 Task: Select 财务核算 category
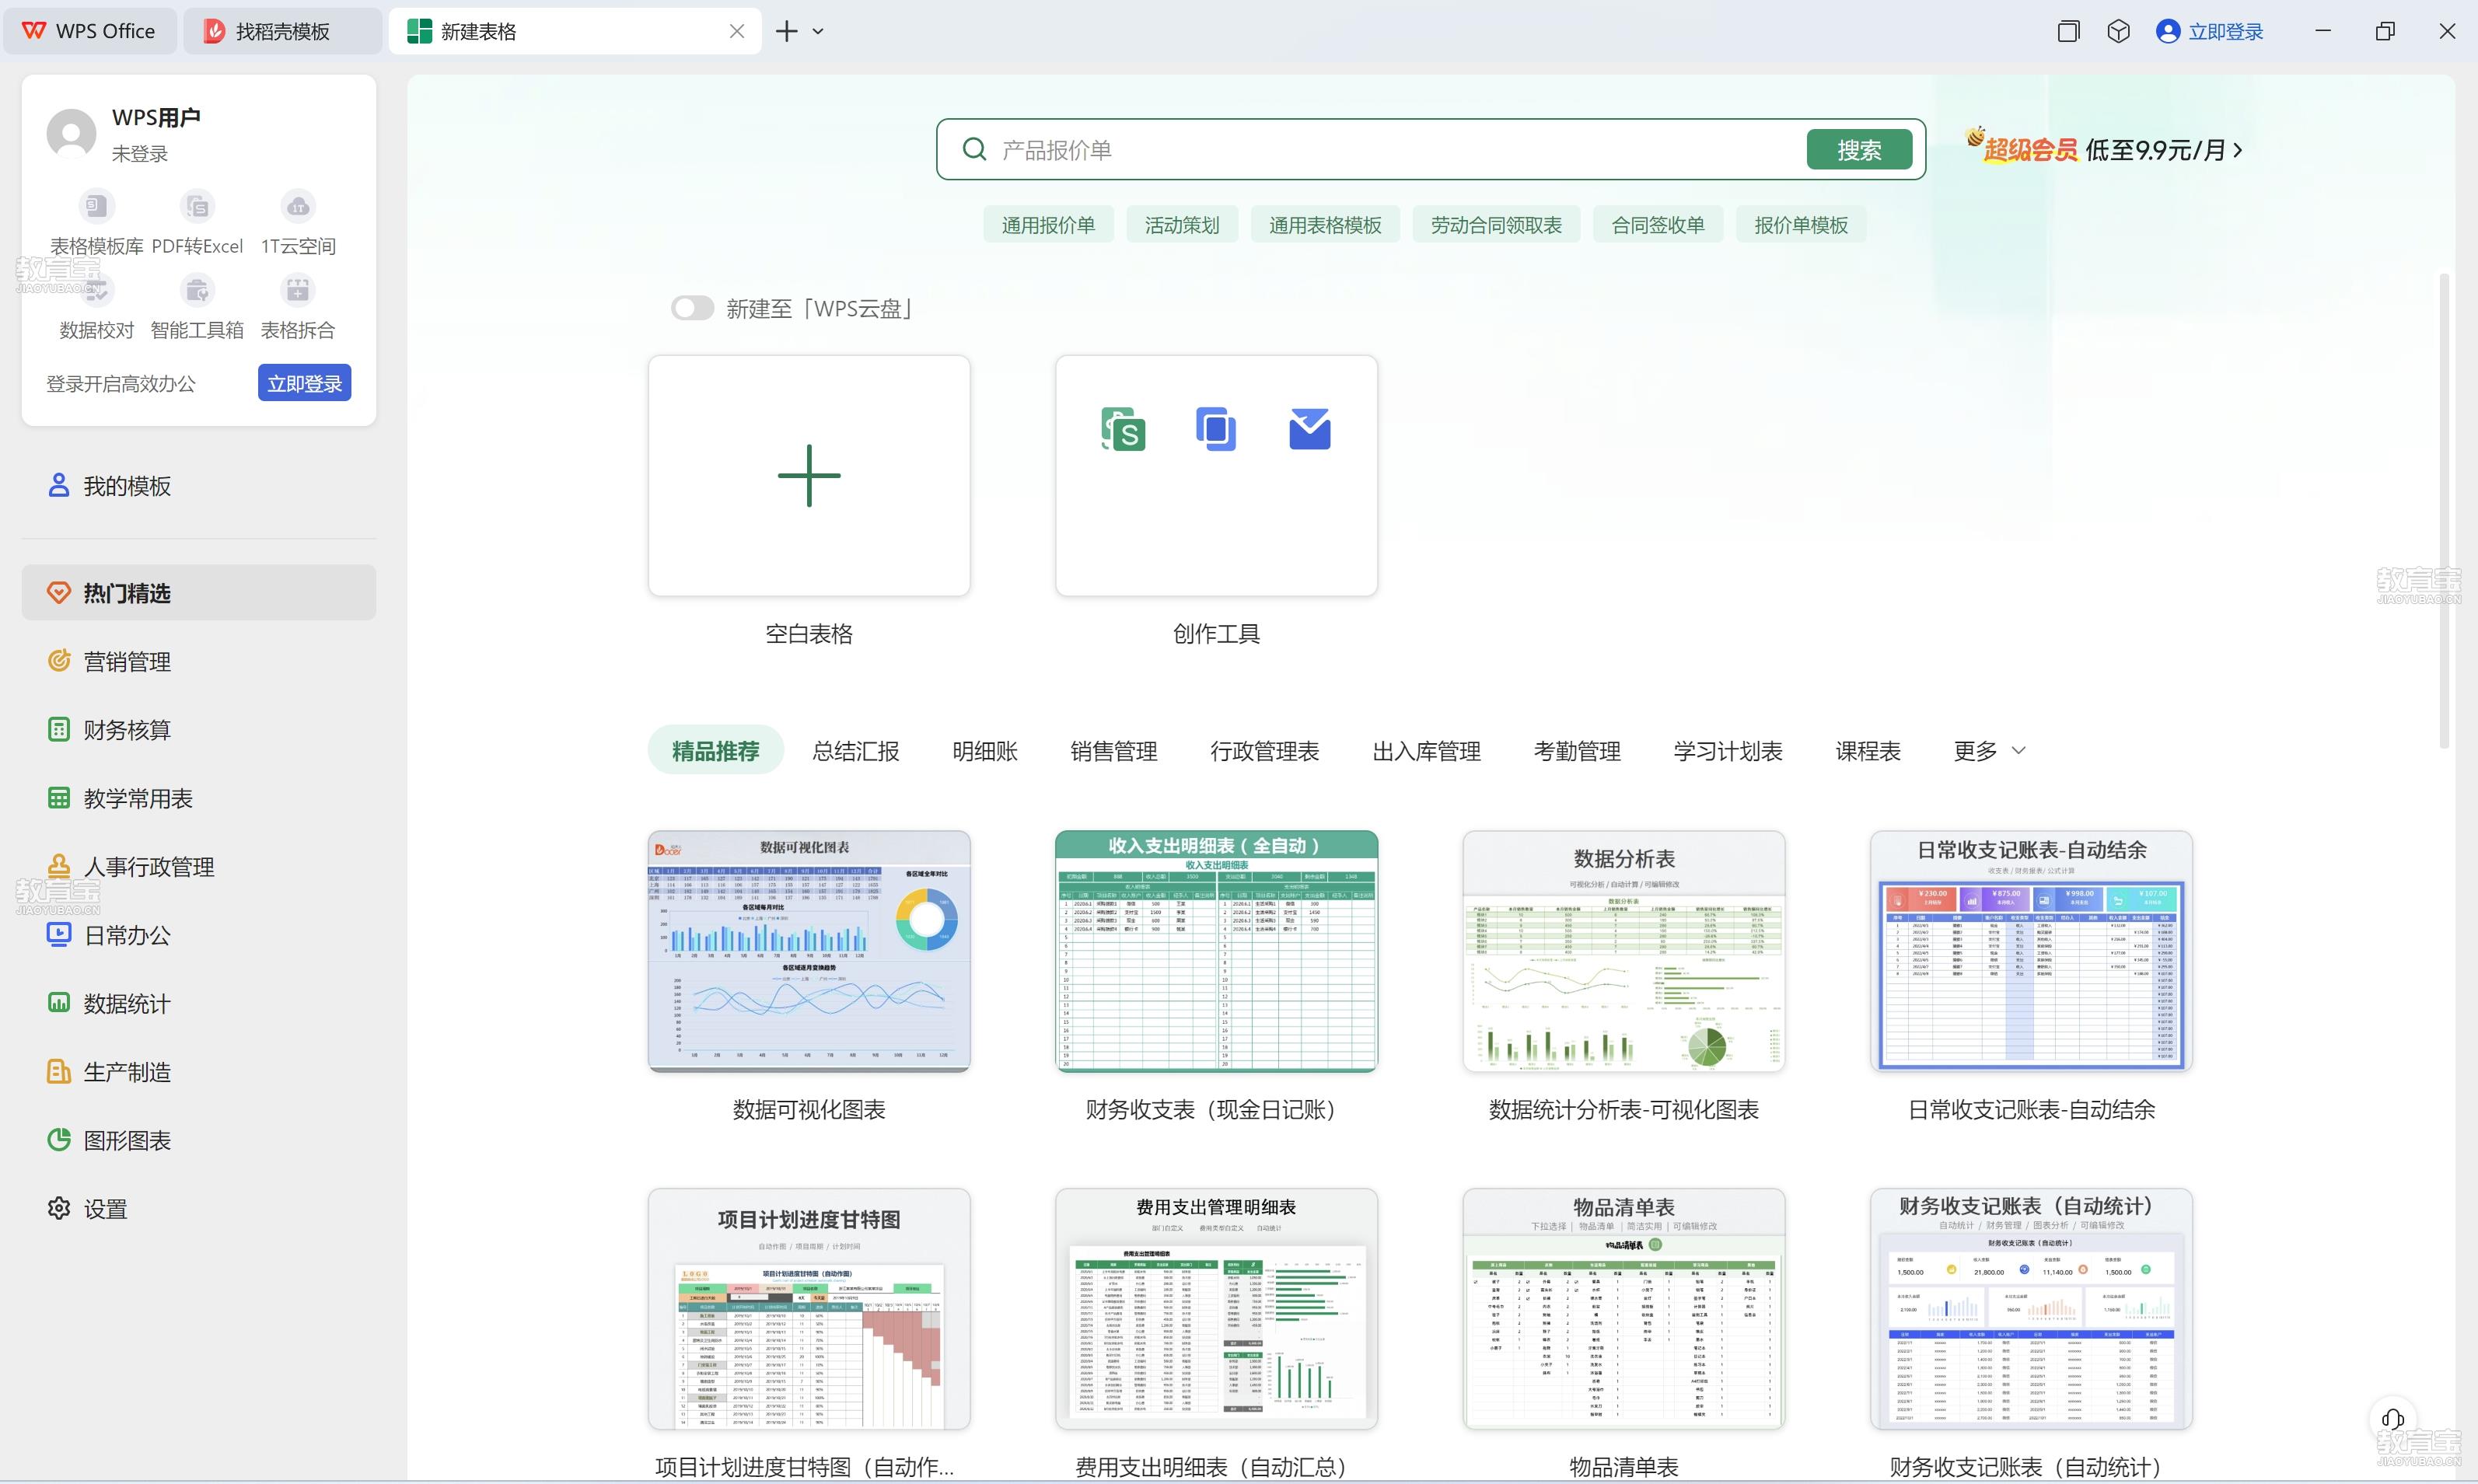(x=199, y=730)
